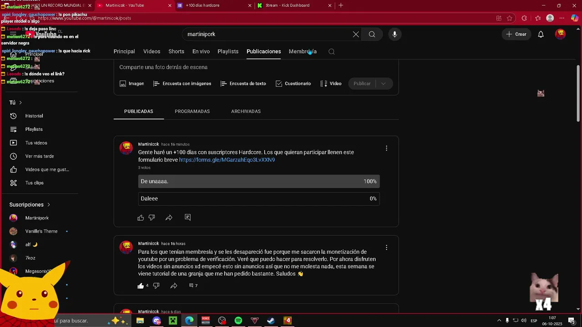This screenshot has width=582, height=327.
Task: Add this page to browser favorites
Action: (510, 18)
